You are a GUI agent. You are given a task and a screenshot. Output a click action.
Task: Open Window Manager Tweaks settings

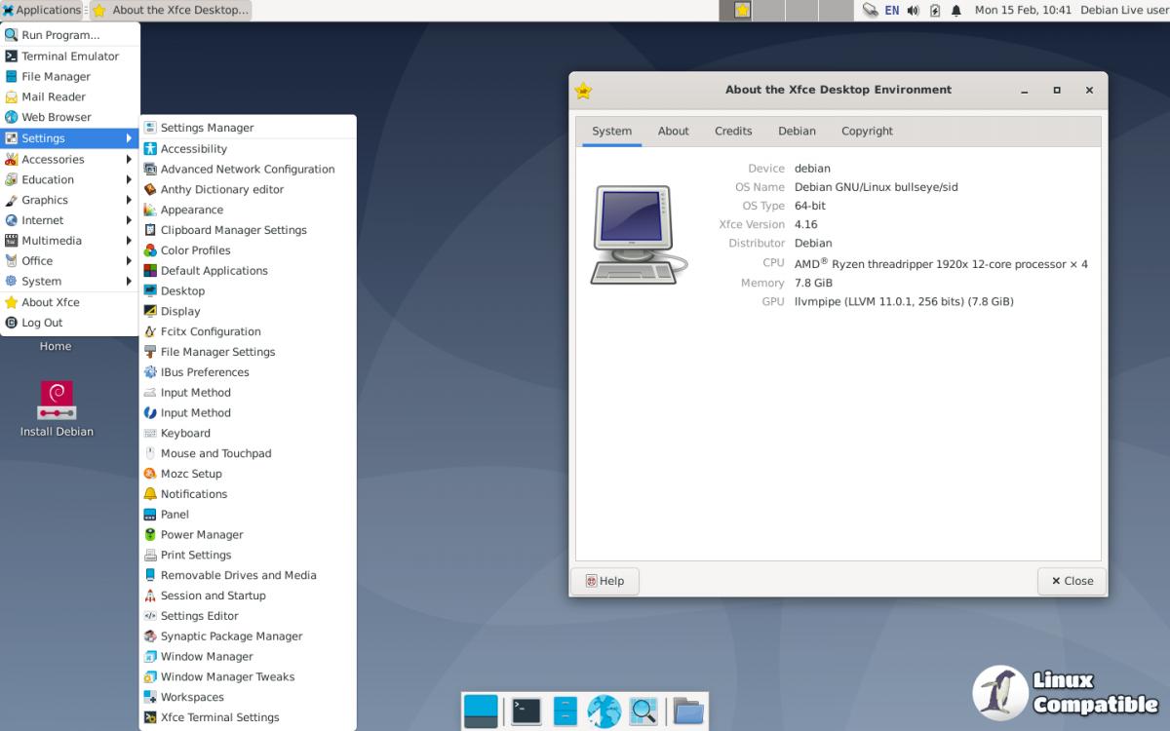coord(227,677)
